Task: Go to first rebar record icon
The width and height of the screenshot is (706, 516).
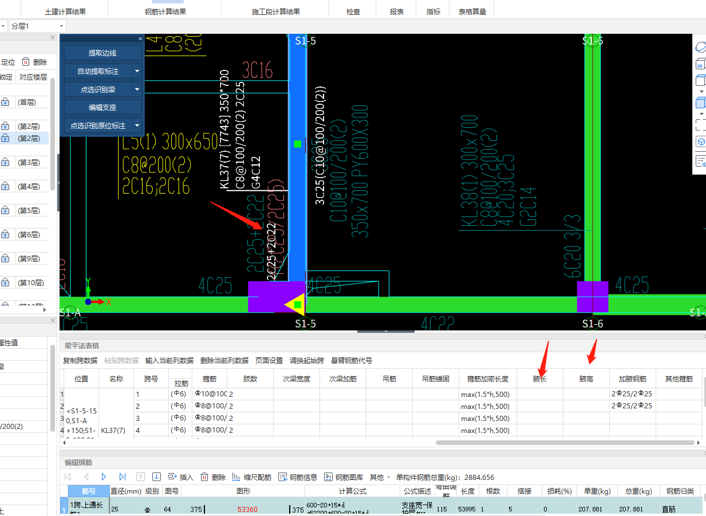Action: tap(68, 476)
